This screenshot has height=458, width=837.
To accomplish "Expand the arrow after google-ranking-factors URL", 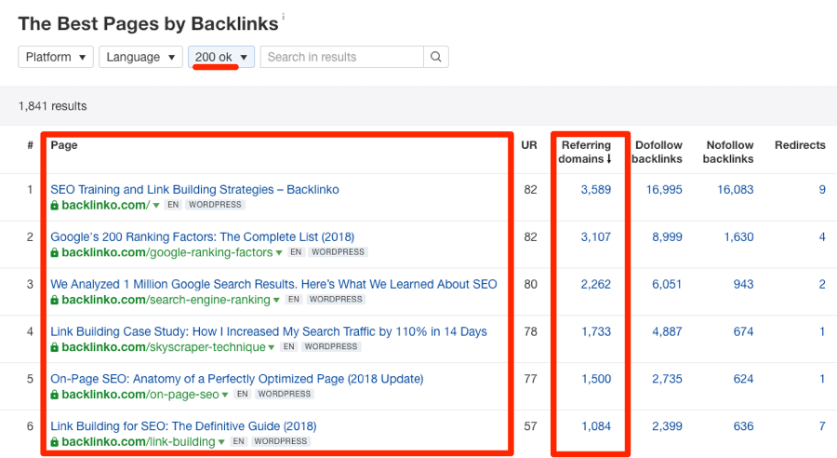I will [279, 253].
